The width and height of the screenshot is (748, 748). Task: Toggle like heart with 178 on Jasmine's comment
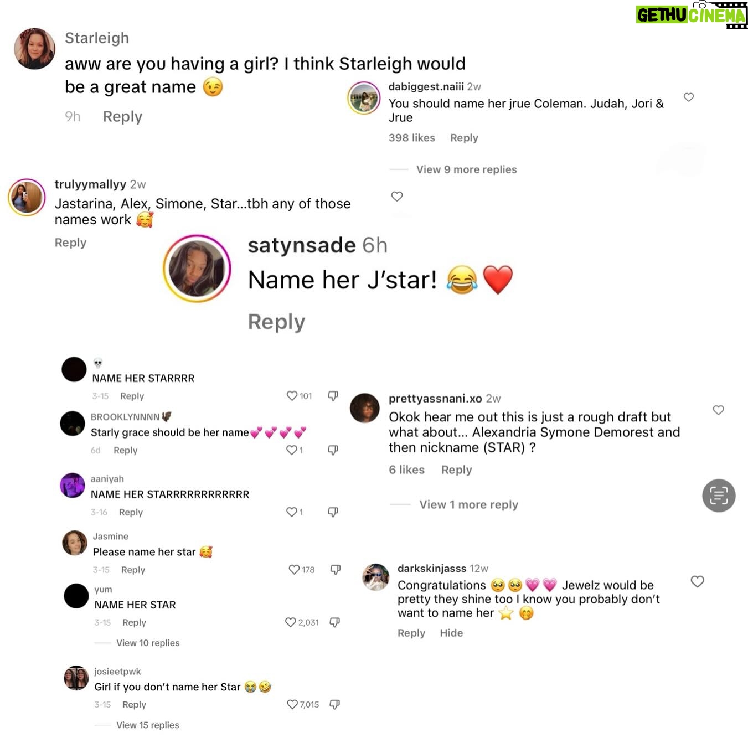294,570
